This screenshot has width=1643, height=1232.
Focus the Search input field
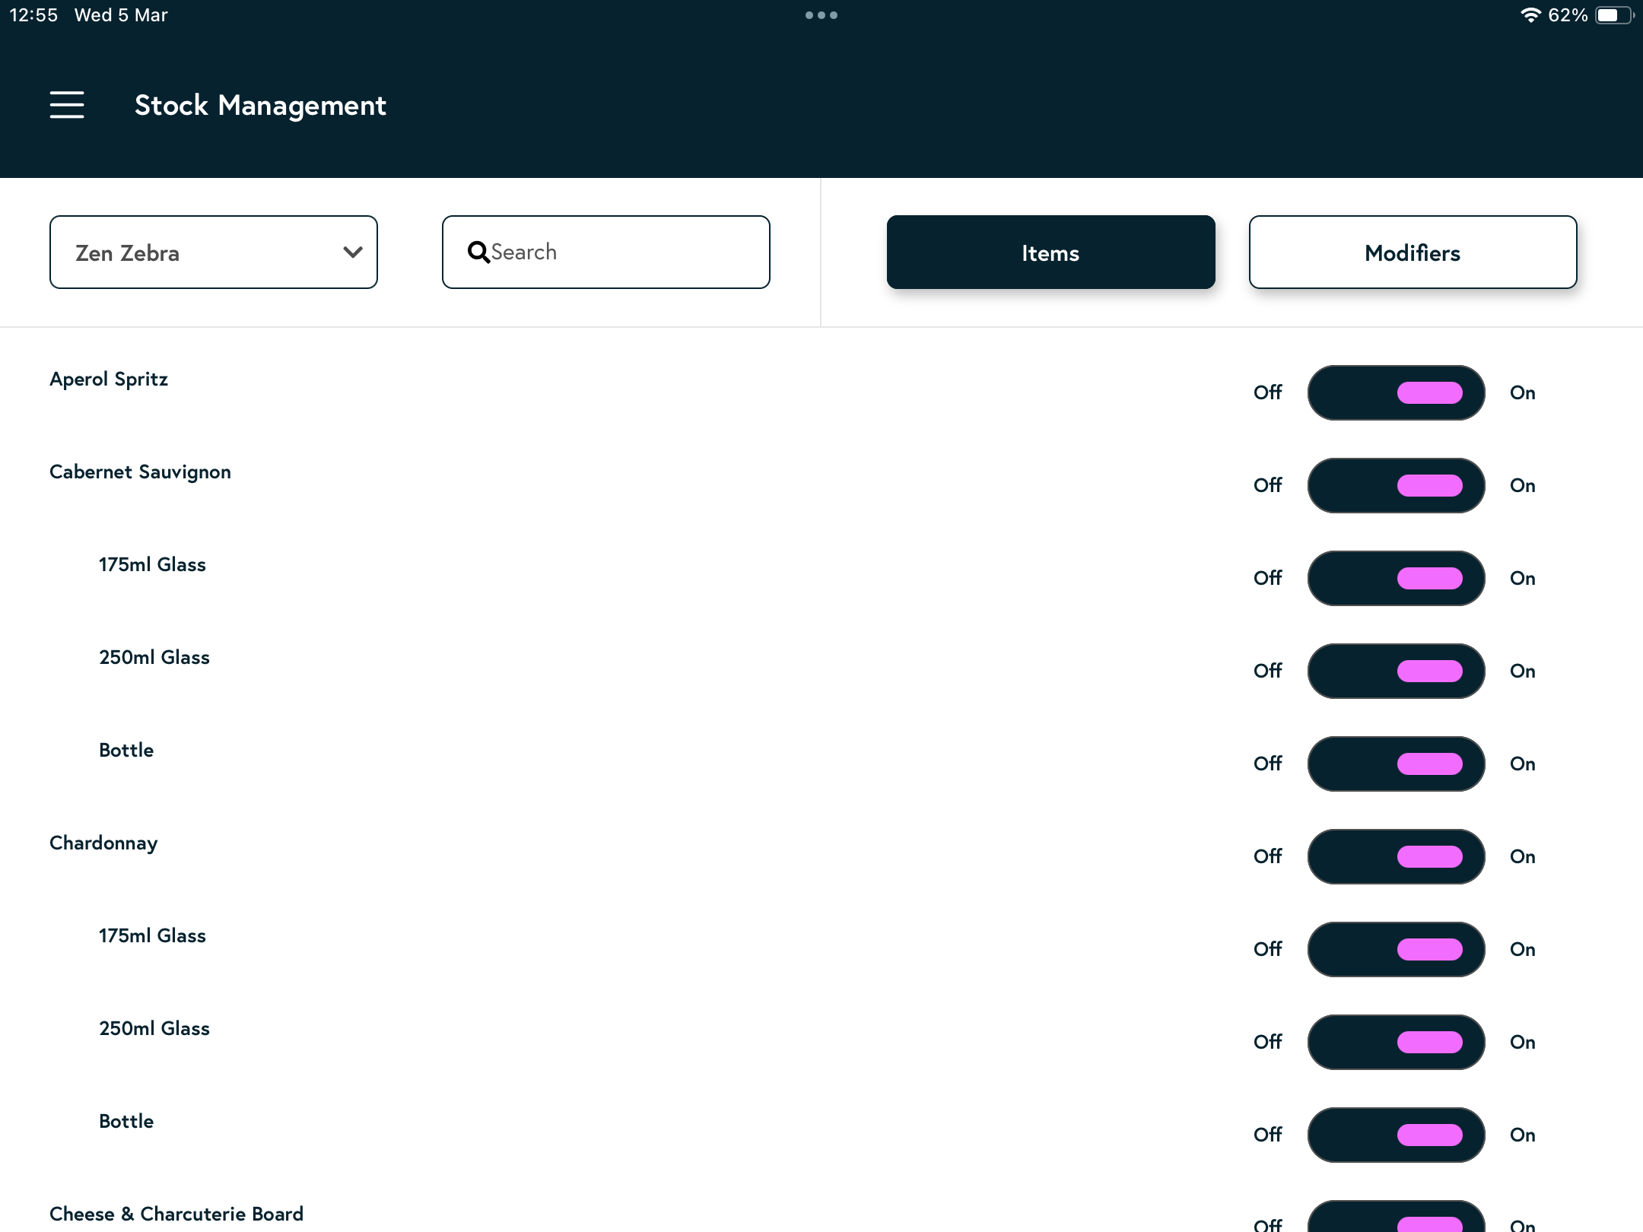[x=624, y=252]
